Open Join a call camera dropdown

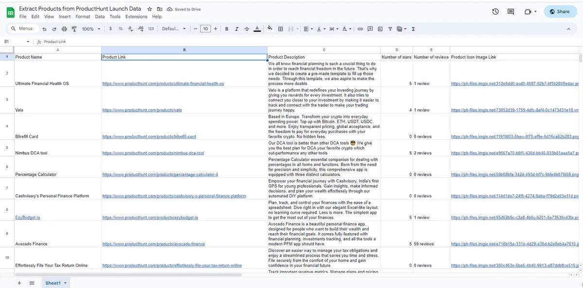click(531, 12)
